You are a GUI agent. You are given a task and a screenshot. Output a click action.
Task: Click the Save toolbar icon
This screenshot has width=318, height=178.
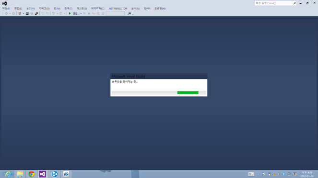32,13
